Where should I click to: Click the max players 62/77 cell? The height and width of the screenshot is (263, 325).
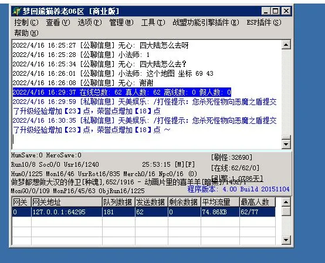(x=258, y=212)
